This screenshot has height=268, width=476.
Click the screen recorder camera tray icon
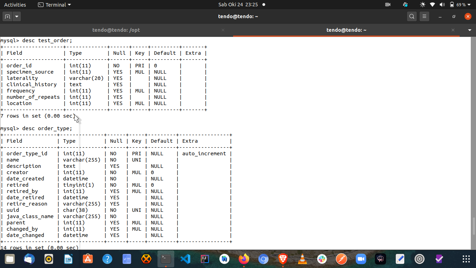(x=388, y=5)
